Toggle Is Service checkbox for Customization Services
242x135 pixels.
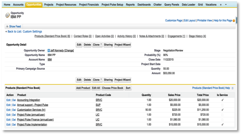tap(222, 110)
